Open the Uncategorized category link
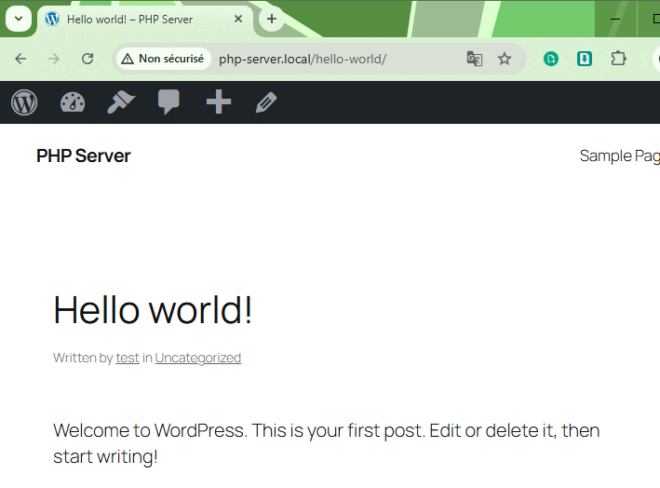 (197, 358)
